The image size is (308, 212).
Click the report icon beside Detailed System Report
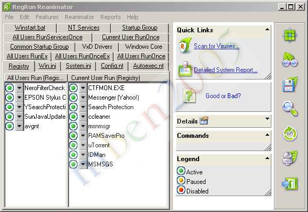point(185,69)
